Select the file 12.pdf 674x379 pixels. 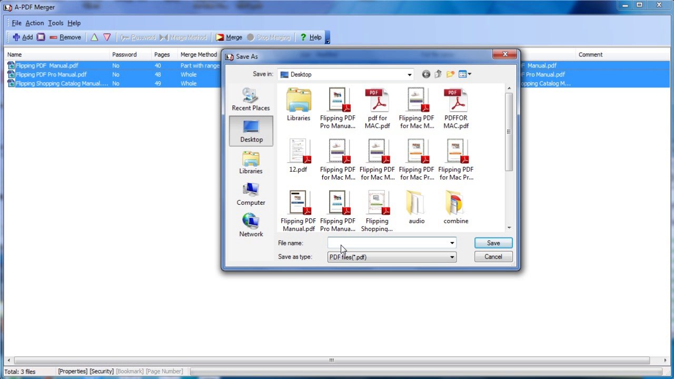tap(298, 156)
